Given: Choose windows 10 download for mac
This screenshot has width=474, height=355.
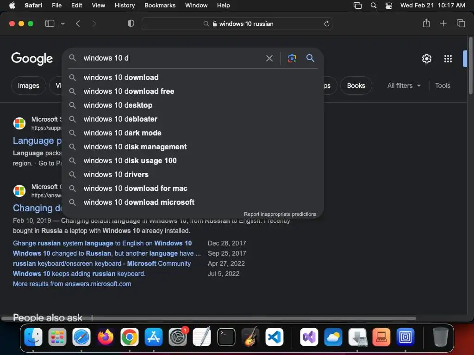Looking at the screenshot, I should pos(193,189).
